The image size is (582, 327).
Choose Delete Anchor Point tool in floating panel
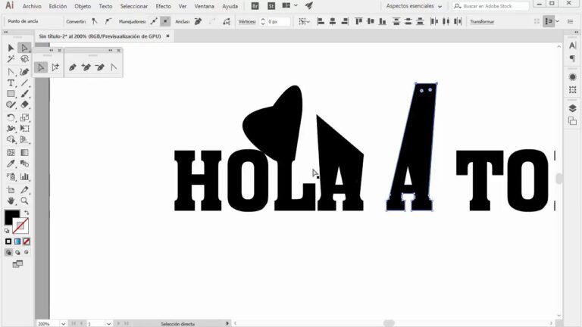click(100, 67)
